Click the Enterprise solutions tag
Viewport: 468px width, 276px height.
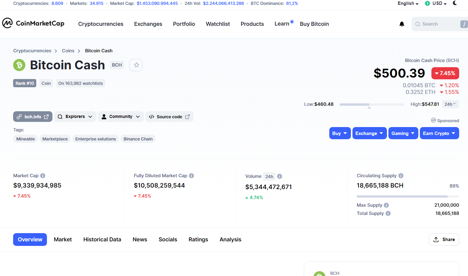tap(95, 139)
